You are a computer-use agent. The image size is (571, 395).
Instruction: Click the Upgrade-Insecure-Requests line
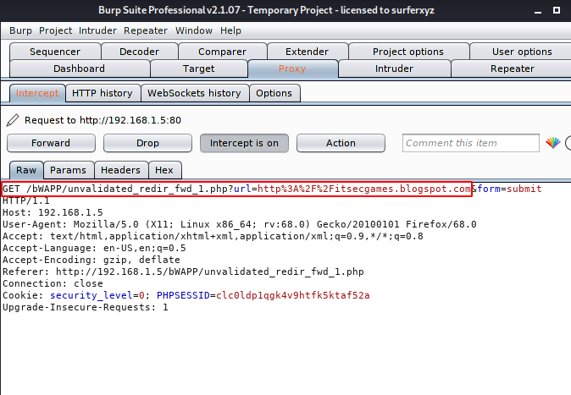click(x=86, y=307)
